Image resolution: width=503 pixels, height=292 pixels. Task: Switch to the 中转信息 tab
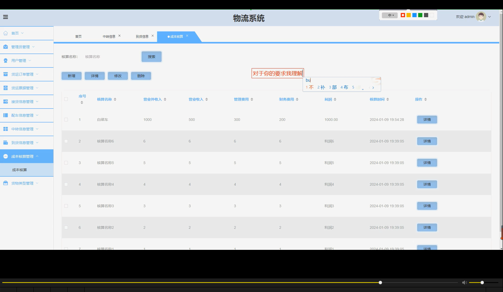(109, 36)
